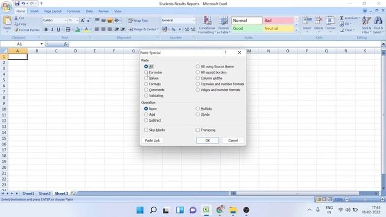This screenshot has height=217, width=386.
Task: Select the Formulas paste option
Action: click(146, 72)
